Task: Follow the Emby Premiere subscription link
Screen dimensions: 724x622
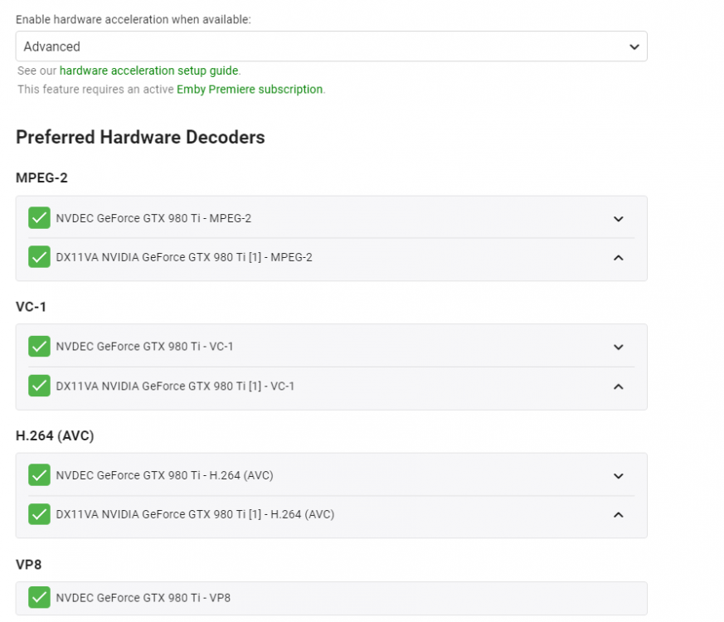Action: 250,90
